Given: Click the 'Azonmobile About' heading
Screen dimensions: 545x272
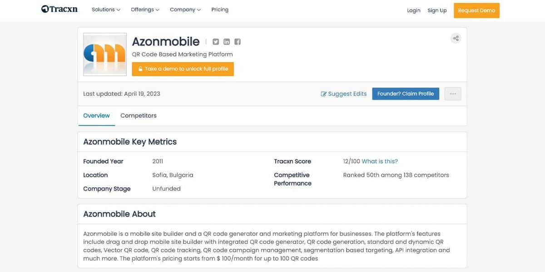Looking at the screenshot, I should coord(119,214).
